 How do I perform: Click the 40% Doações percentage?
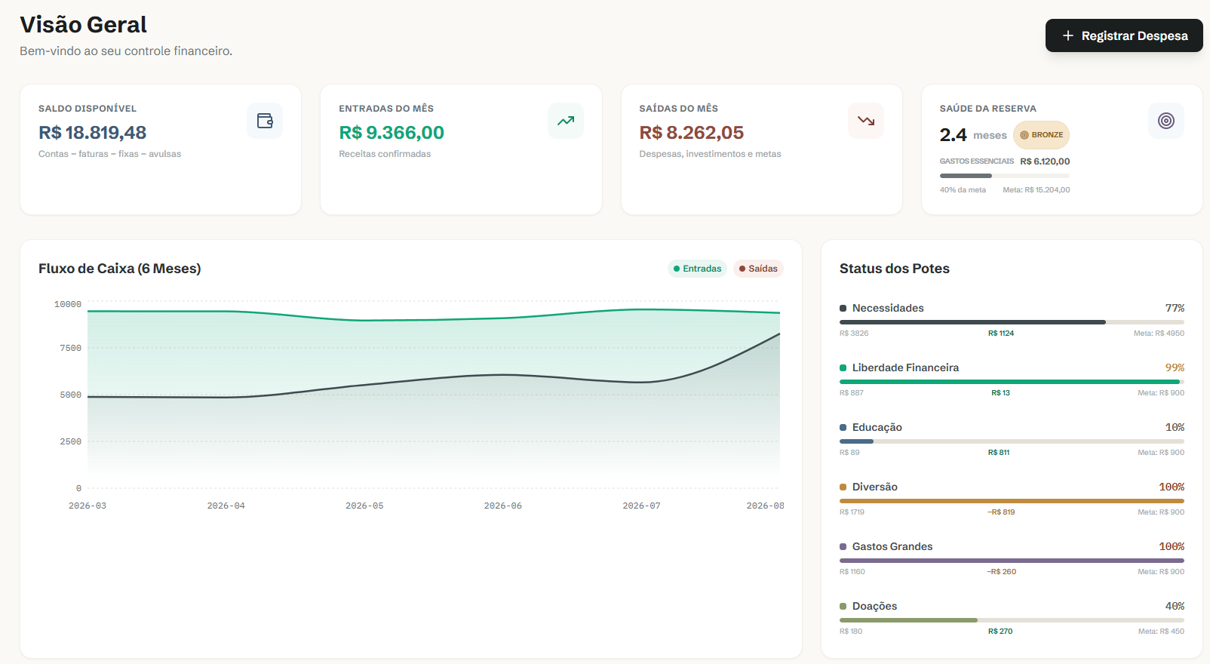[1175, 606]
